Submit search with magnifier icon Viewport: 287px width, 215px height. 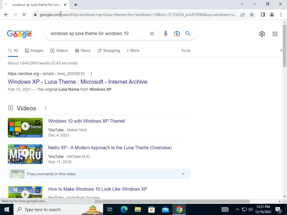[x=188, y=34]
